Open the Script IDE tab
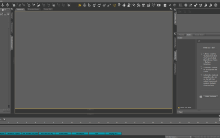The image size is (220, 138). pos(48,9)
